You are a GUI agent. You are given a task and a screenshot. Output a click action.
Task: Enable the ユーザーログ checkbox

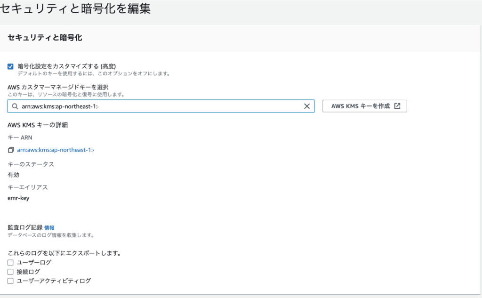[10, 263]
